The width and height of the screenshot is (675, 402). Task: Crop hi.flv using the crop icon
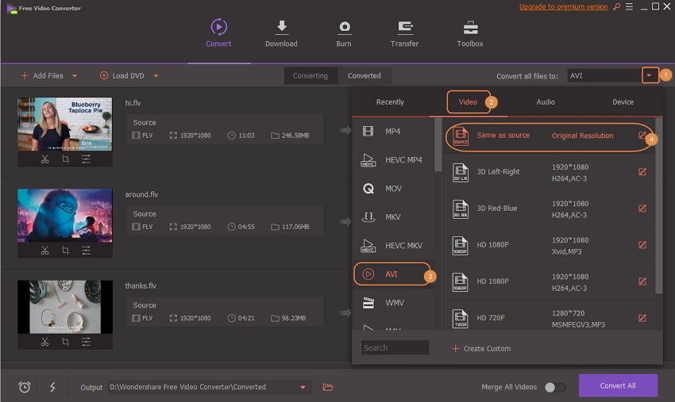pyautogui.click(x=65, y=159)
